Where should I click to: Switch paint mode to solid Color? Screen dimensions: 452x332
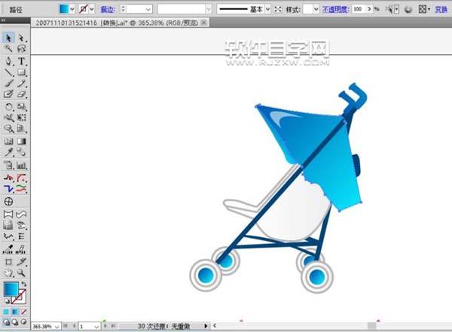point(6,312)
